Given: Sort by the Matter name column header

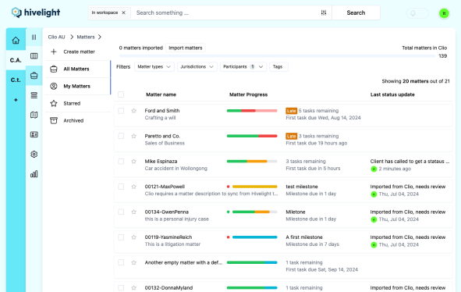Looking at the screenshot, I should pos(161,94).
